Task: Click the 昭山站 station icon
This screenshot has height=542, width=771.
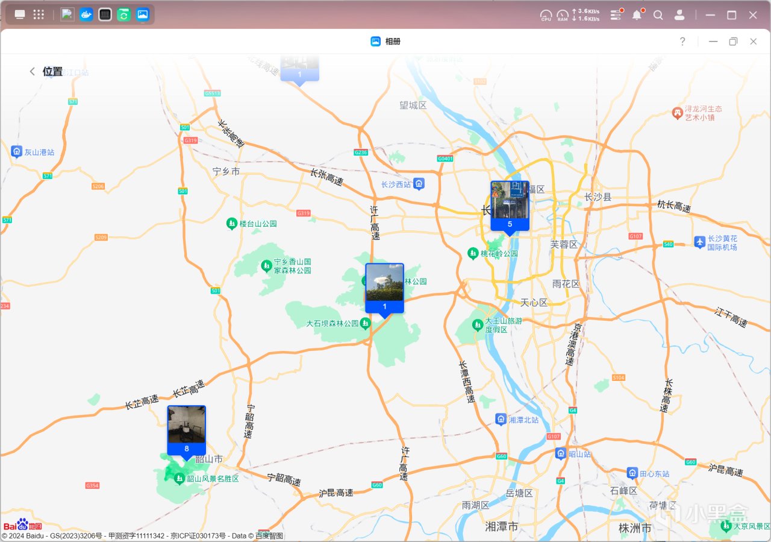Action: tap(561, 453)
